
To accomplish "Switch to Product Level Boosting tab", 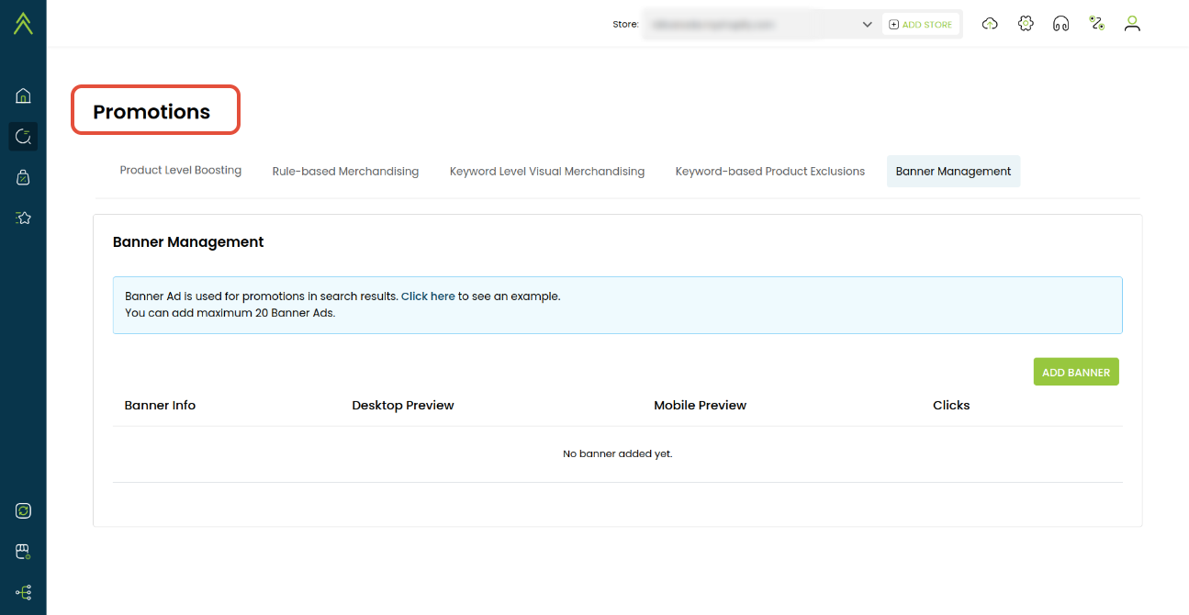I will click(x=181, y=171).
